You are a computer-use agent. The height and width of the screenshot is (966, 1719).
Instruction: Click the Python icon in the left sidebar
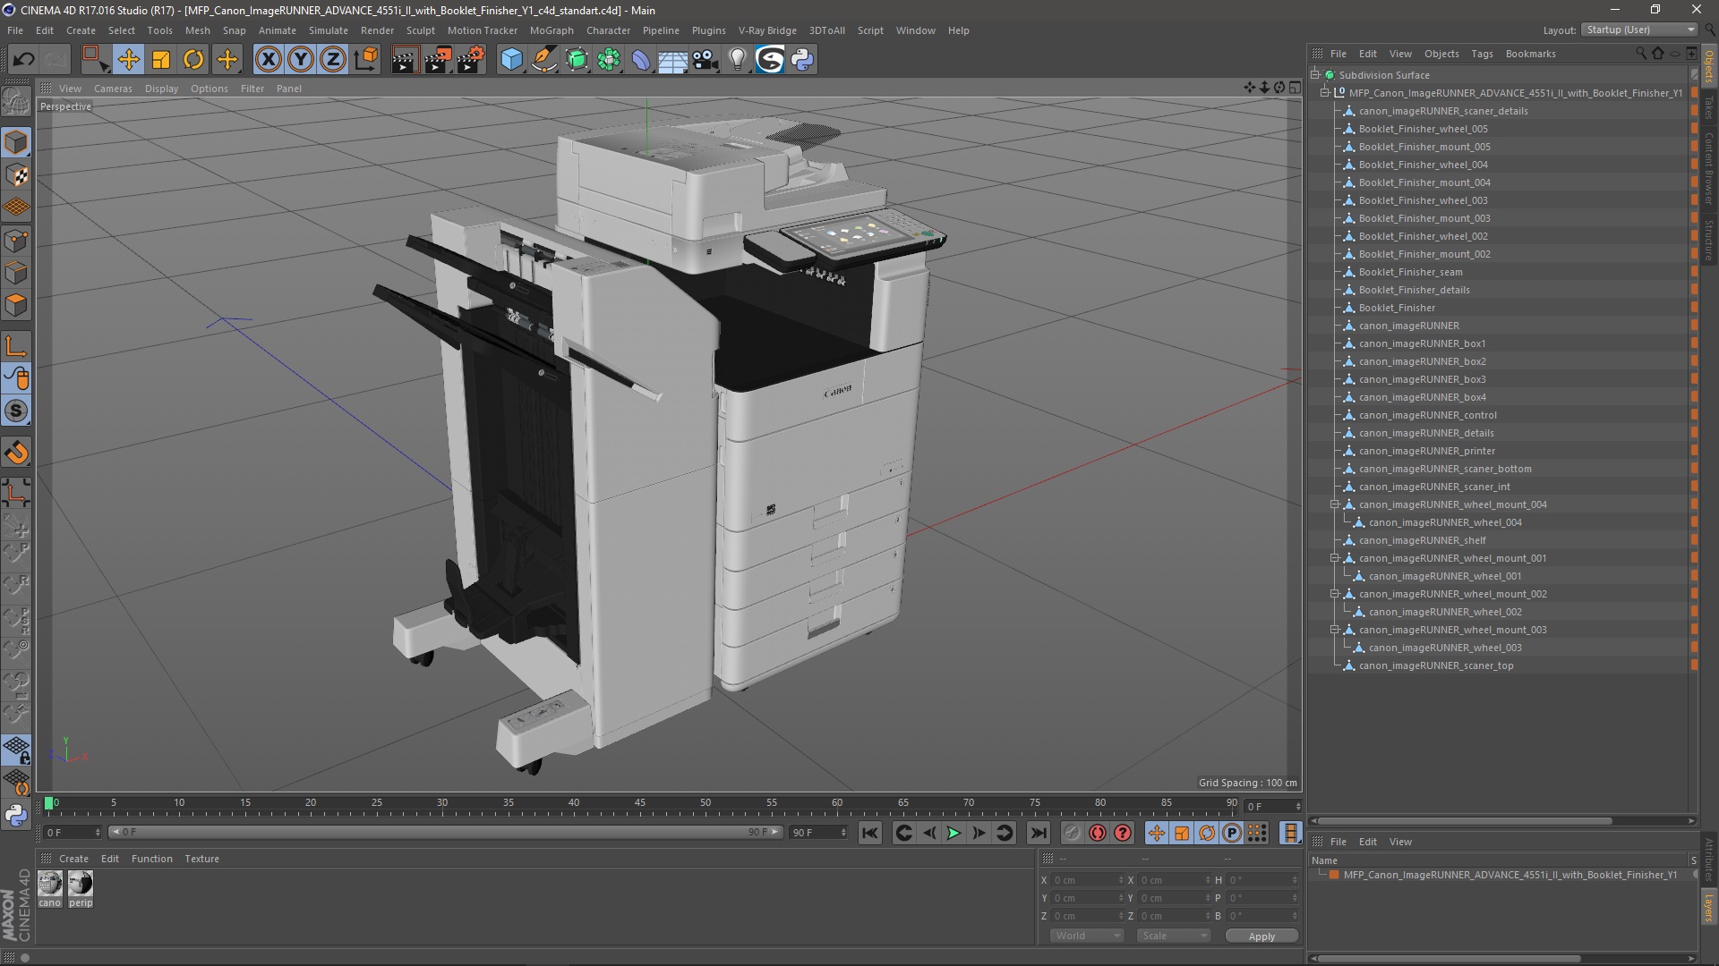point(16,815)
